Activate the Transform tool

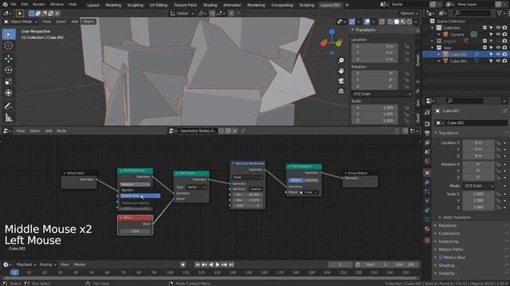point(9,93)
